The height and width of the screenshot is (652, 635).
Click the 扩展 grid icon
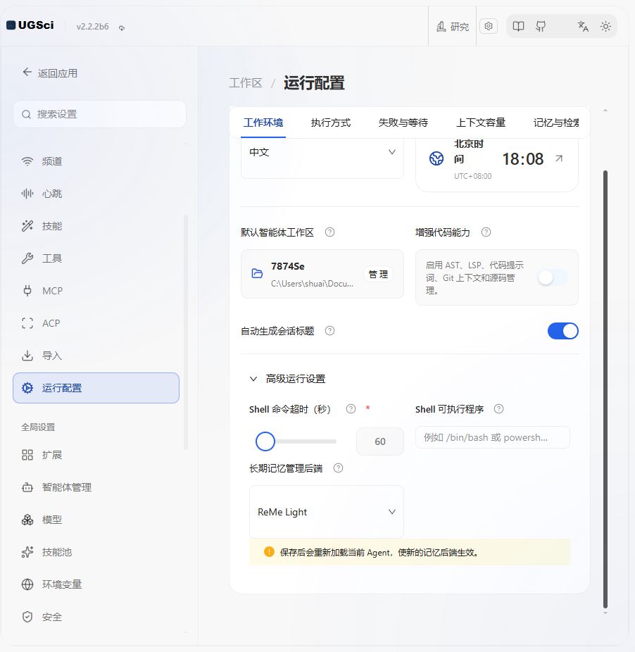point(27,455)
